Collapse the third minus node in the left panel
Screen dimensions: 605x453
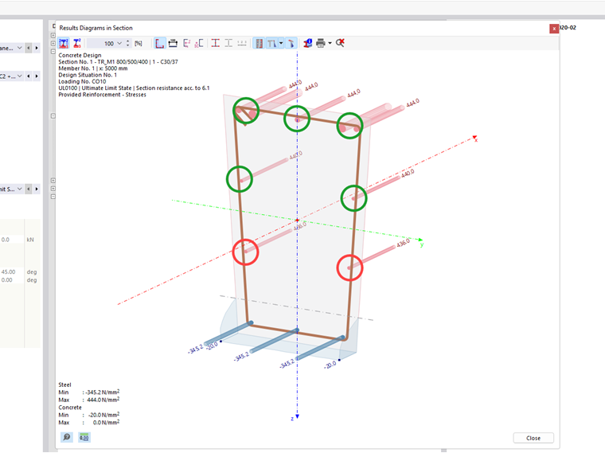(53, 51)
